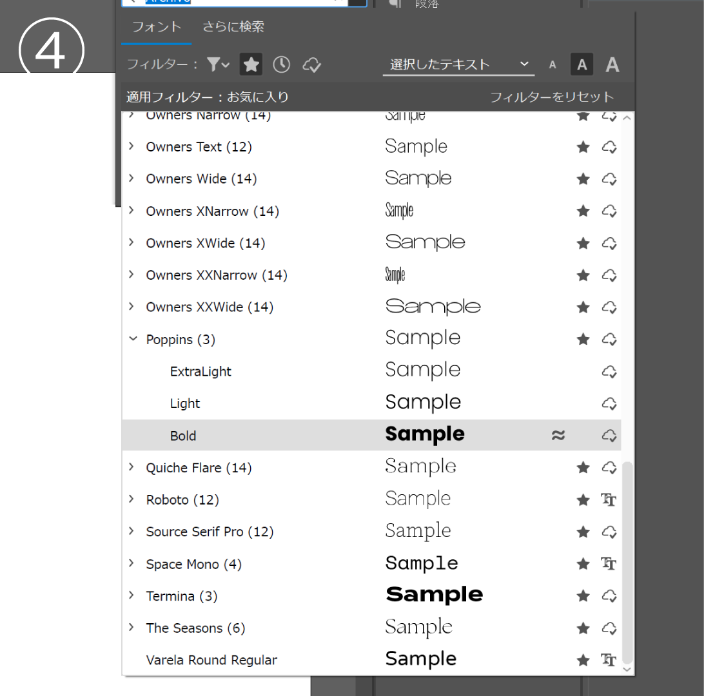Select the Poppins ExtraLight style
Image resolution: width=704 pixels, height=696 pixels.
(x=371, y=371)
